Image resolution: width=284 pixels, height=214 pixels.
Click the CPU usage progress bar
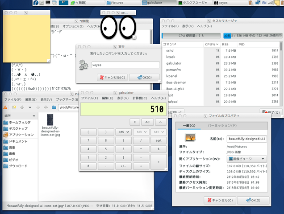(x=190, y=35)
